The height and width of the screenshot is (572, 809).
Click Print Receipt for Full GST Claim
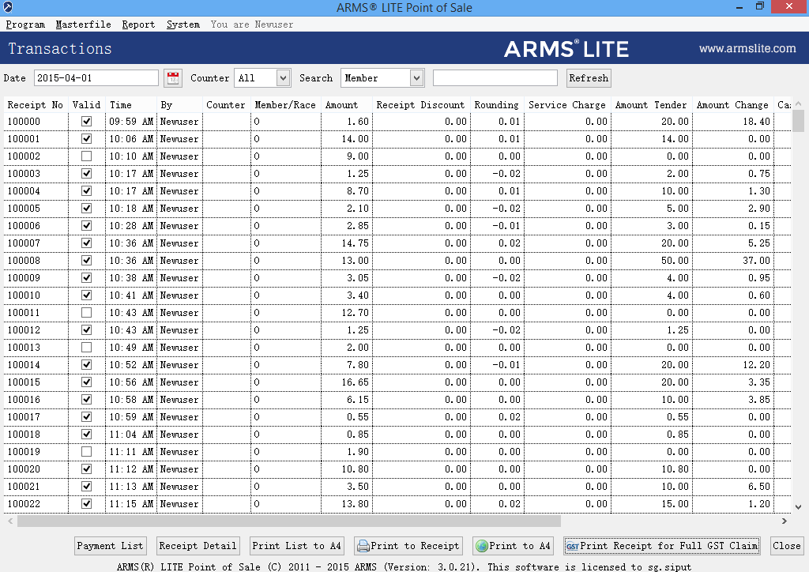tap(662, 546)
